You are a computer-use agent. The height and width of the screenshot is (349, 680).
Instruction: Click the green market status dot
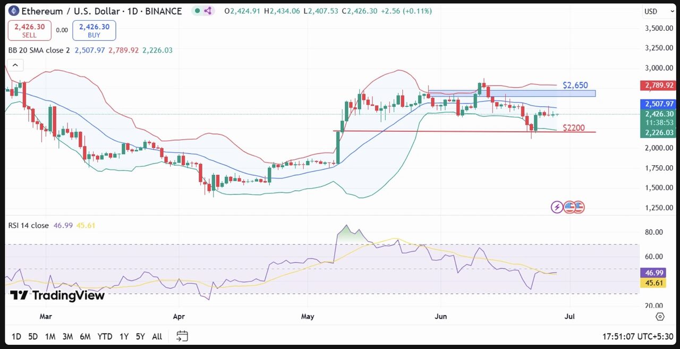coord(197,11)
